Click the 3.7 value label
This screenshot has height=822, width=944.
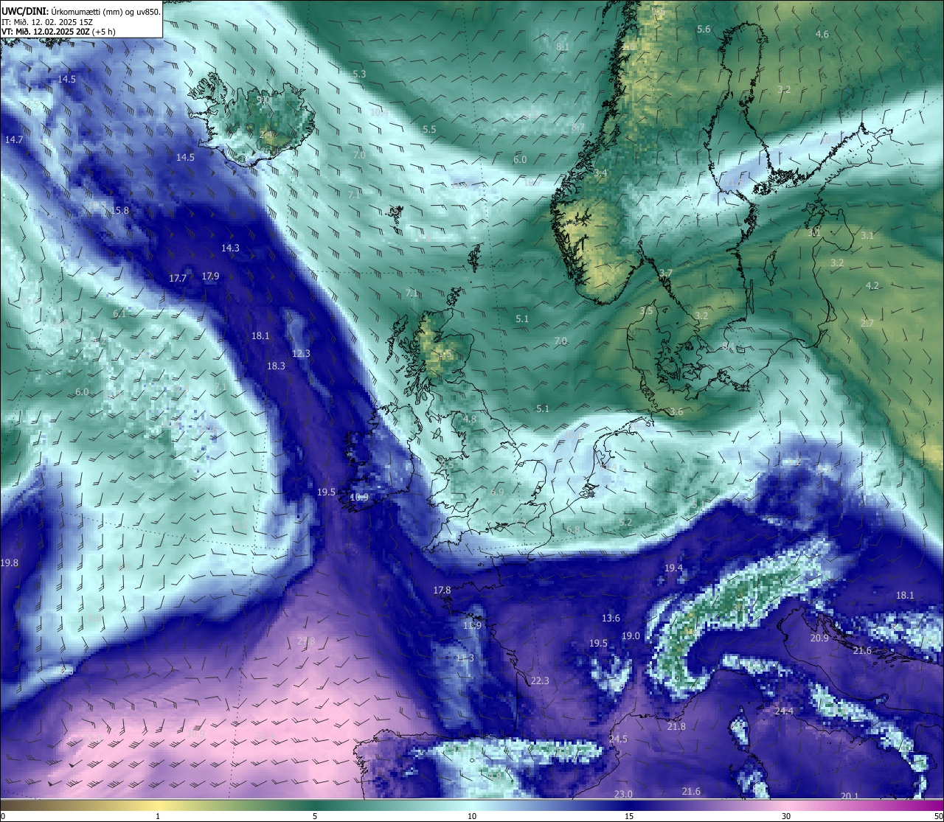pos(665,273)
